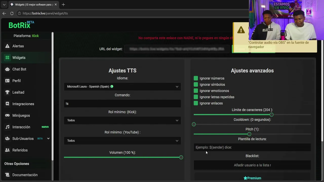The width and height of the screenshot is (324, 182).
Task: Click the Ajustes avanzados heading
Action: [252, 71]
